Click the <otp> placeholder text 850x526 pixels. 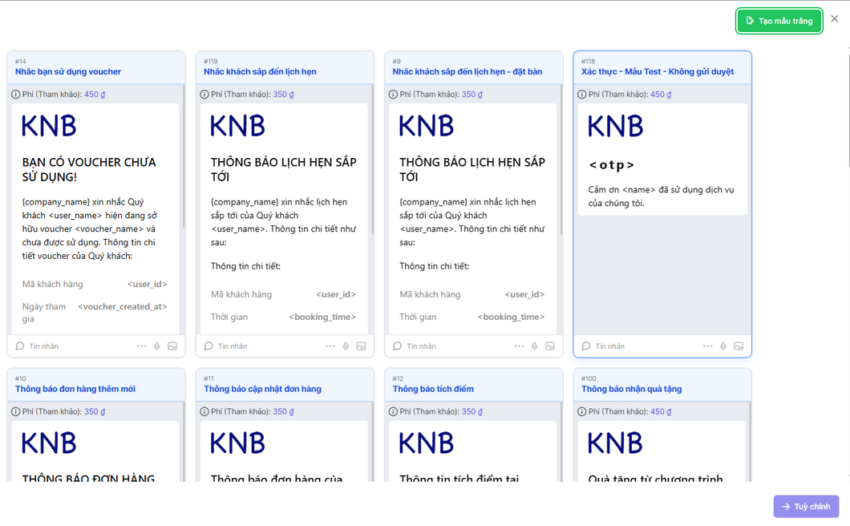click(x=612, y=165)
